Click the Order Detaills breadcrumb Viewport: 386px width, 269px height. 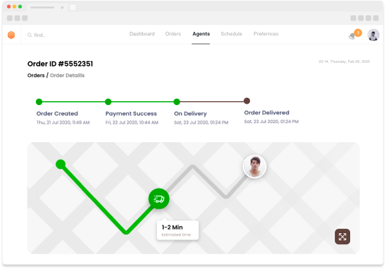(x=67, y=76)
